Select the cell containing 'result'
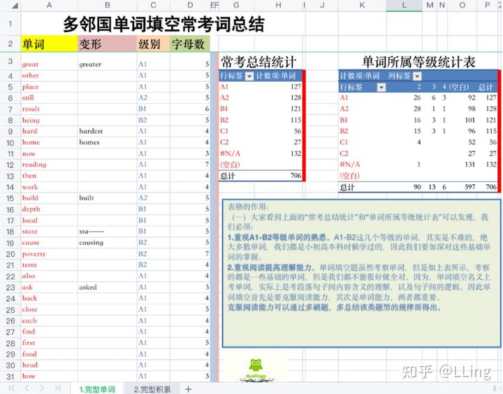The width and height of the screenshot is (503, 394). (x=49, y=109)
